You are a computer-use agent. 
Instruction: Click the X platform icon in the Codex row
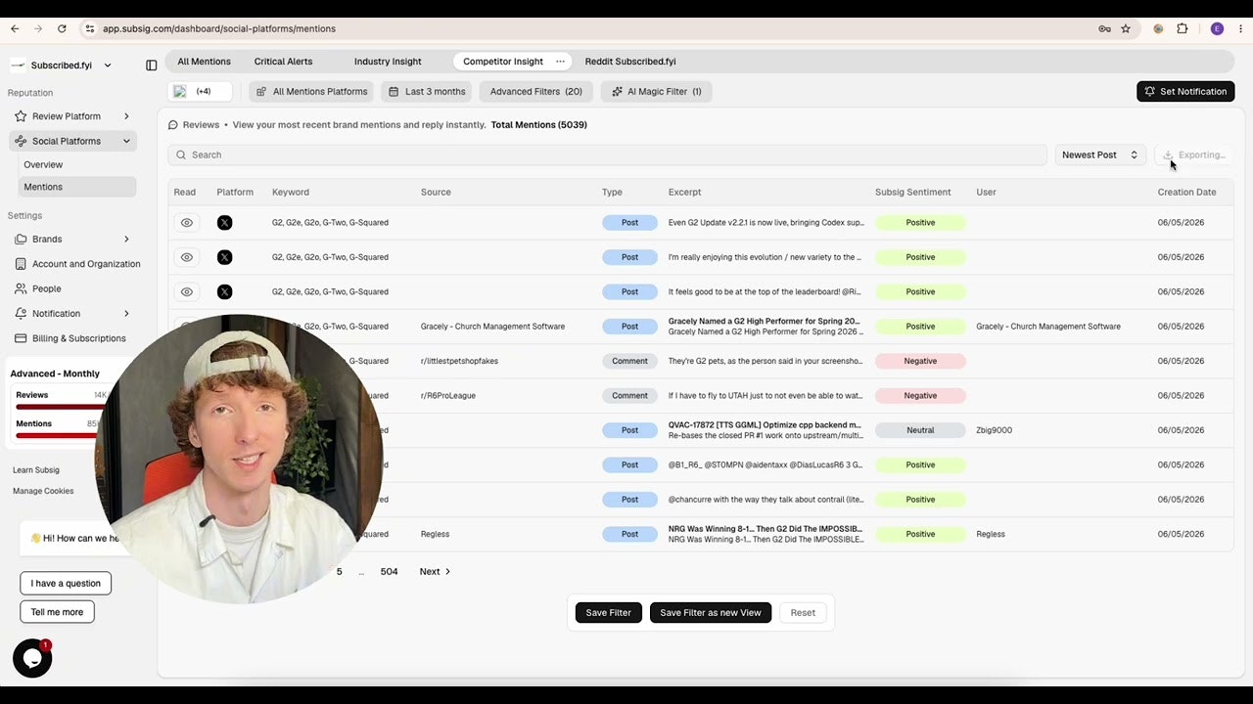click(224, 223)
